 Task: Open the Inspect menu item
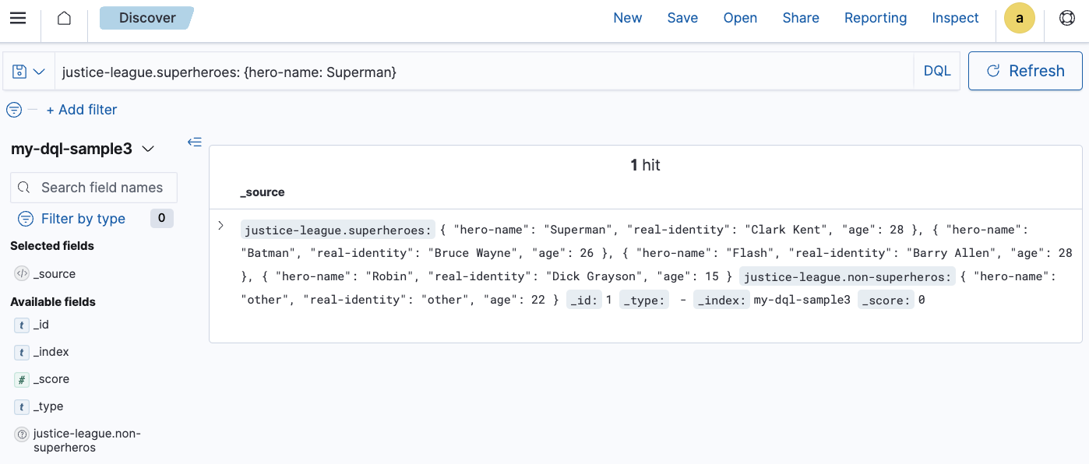pyautogui.click(x=955, y=18)
